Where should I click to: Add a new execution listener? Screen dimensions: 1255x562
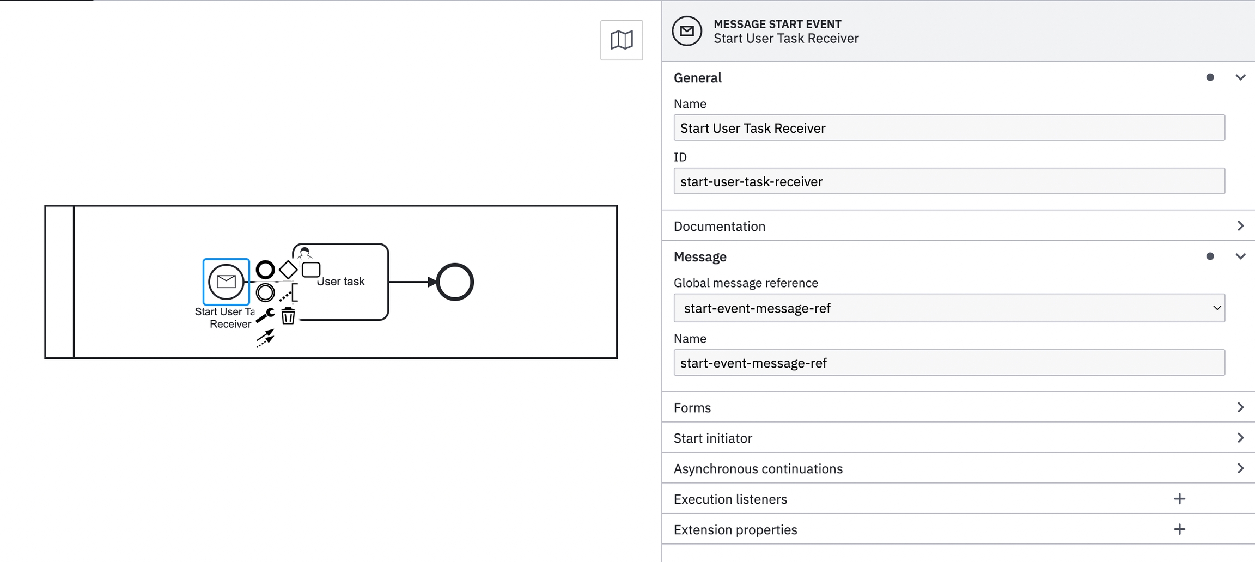(x=1179, y=499)
